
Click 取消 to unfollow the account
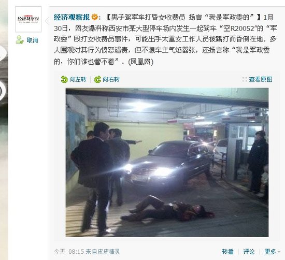coord(32,40)
